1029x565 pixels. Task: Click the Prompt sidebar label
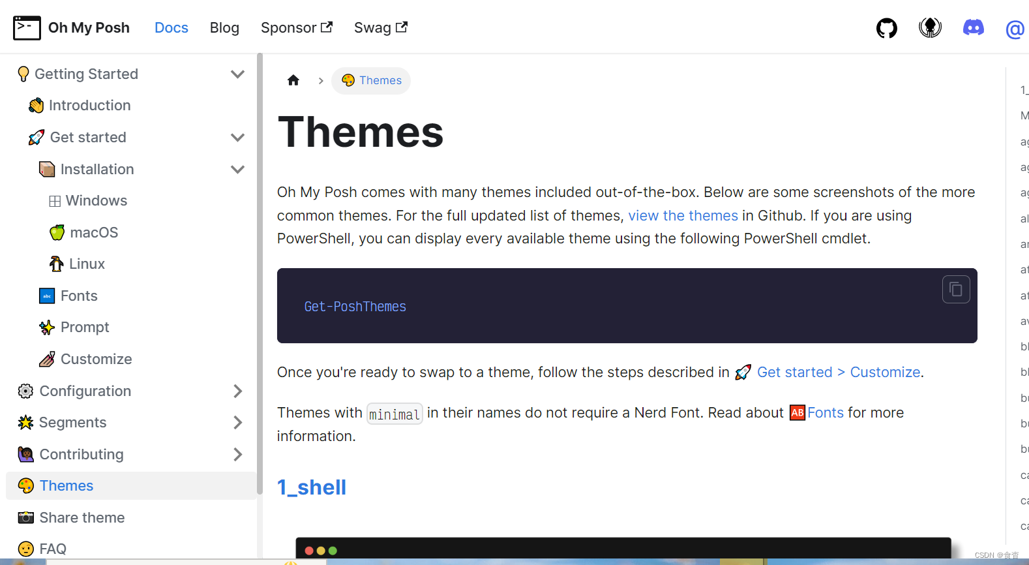coord(85,327)
